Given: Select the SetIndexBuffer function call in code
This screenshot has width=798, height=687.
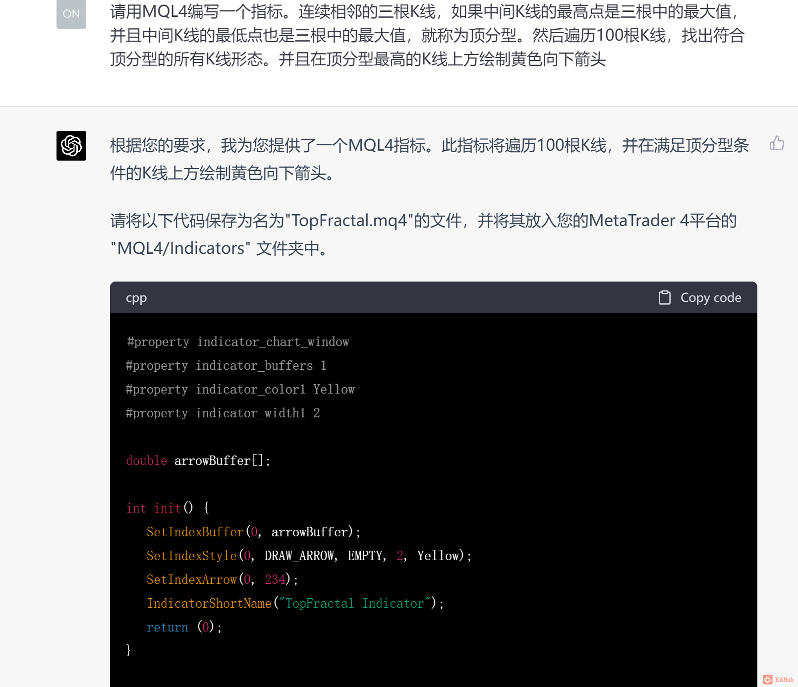Looking at the screenshot, I should pyautogui.click(x=194, y=531).
